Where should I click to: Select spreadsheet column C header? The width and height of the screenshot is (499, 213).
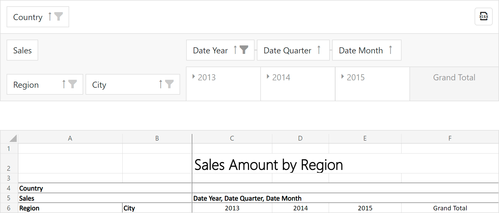[232, 138]
